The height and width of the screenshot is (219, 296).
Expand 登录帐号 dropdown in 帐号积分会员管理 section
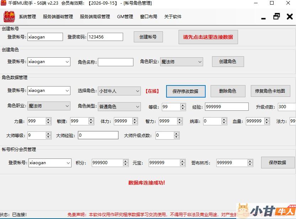[x=68, y=163]
